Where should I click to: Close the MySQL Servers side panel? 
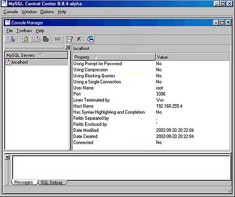click(67, 47)
